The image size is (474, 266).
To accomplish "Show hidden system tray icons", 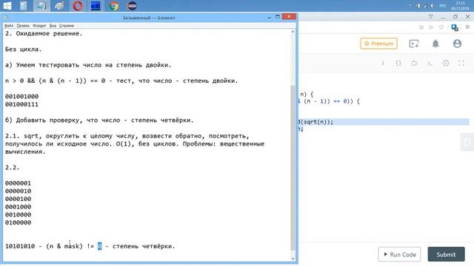I will (410, 6).
